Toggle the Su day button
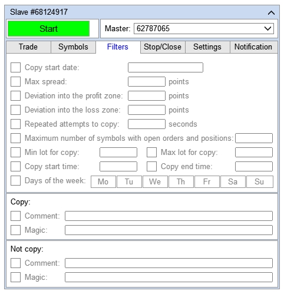This screenshot has width=284, height=294. point(259,181)
